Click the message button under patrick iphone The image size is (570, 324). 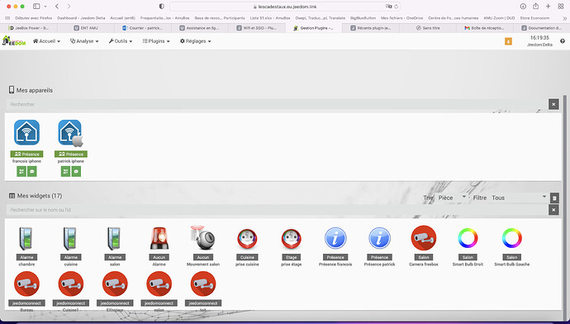(x=76, y=171)
